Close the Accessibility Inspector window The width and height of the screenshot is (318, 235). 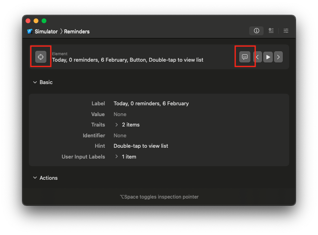(28, 21)
